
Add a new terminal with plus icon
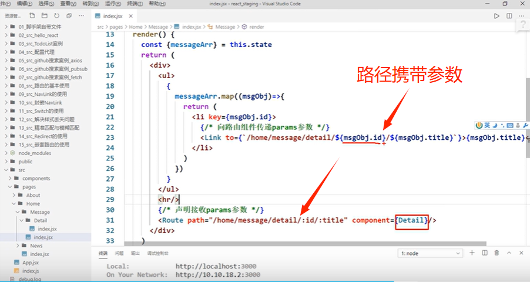click(x=472, y=253)
